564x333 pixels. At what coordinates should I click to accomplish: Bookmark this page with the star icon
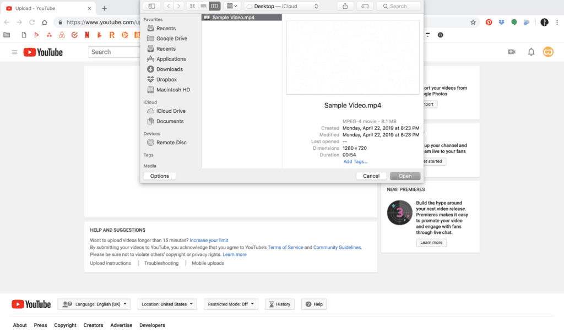coord(473,23)
